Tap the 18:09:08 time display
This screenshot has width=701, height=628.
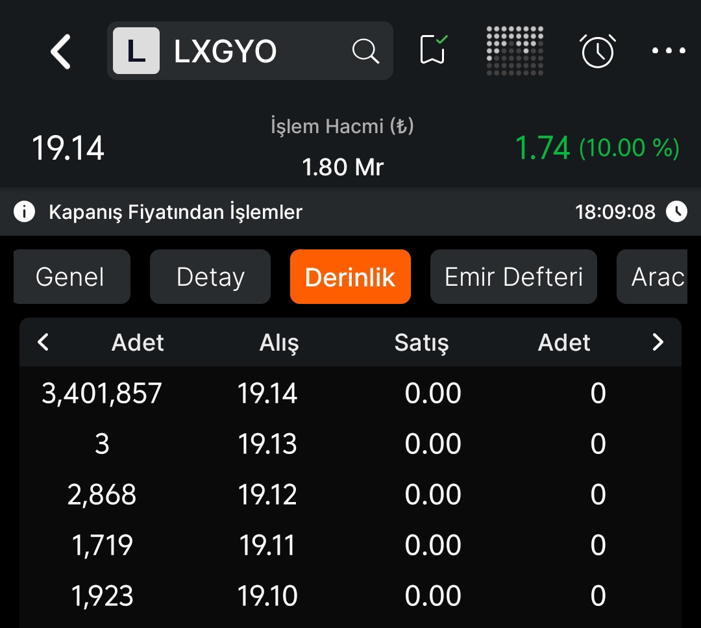(615, 212)
